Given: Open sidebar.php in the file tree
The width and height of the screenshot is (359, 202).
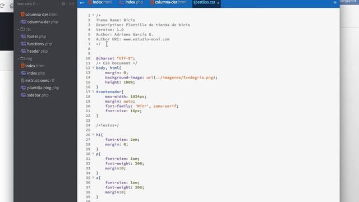Looking at the screenshot, I should click(35, 95).
